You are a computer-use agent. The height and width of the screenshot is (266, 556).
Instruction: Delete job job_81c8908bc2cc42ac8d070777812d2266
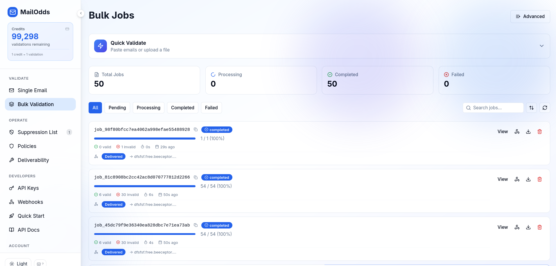540,179
